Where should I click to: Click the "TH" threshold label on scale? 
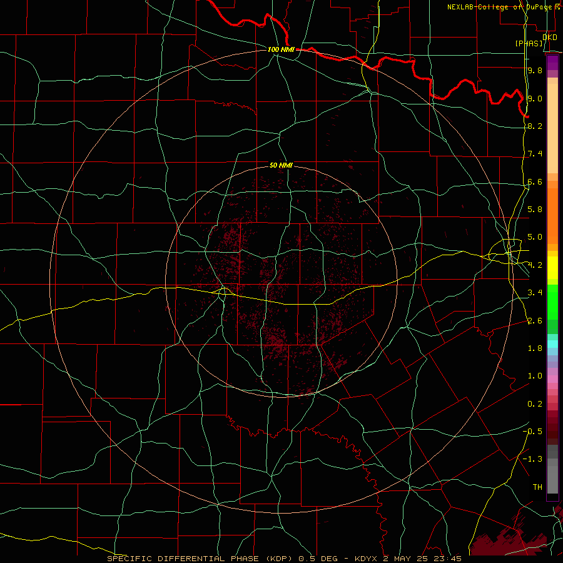click(x=537, y=487)
